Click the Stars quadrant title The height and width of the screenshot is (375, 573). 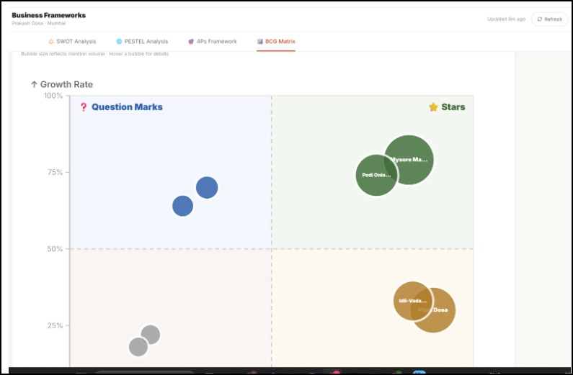(453, 107)
